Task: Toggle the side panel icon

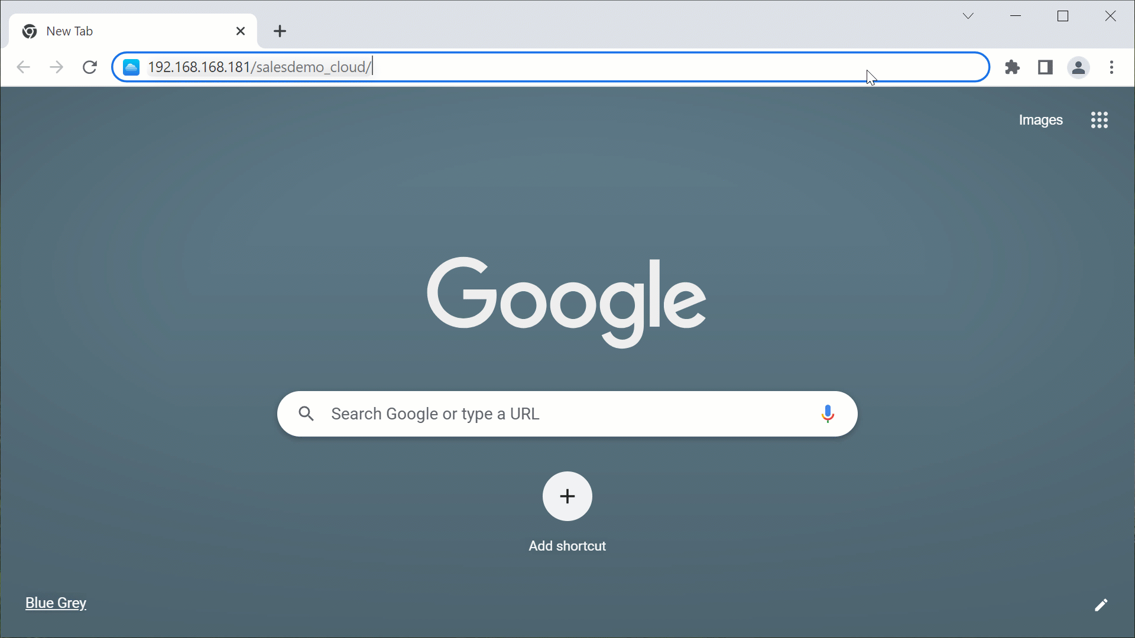Action: [x=1045, y=67]
